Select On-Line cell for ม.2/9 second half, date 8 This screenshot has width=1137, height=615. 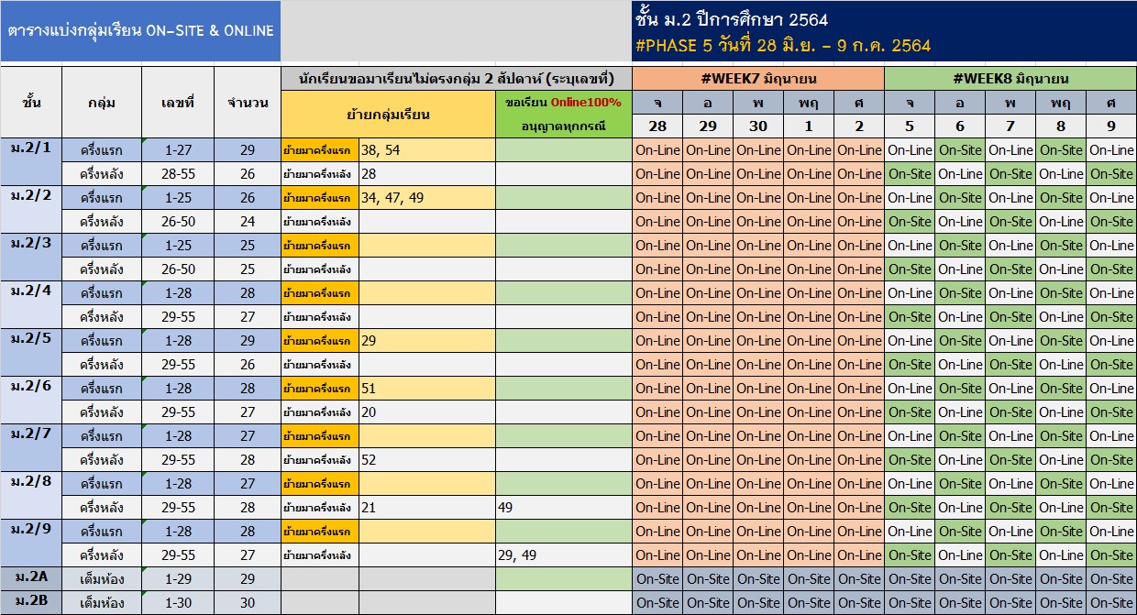[1061, 555]
